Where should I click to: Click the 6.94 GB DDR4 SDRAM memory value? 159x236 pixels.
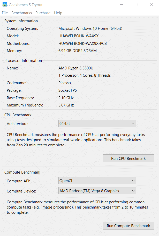coord(78,51)
